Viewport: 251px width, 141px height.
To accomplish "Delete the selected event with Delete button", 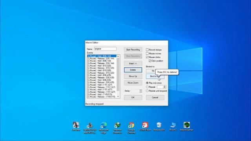I will (133, 70).
